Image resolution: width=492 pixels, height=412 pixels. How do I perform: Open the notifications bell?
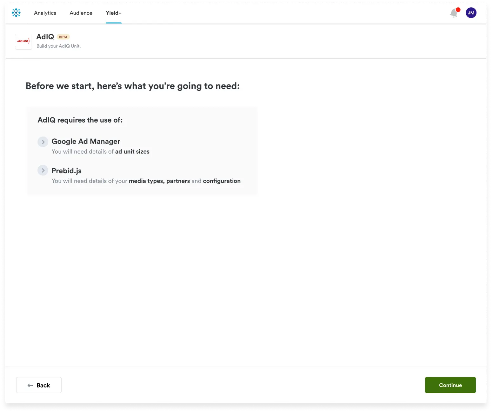point(454,13)
